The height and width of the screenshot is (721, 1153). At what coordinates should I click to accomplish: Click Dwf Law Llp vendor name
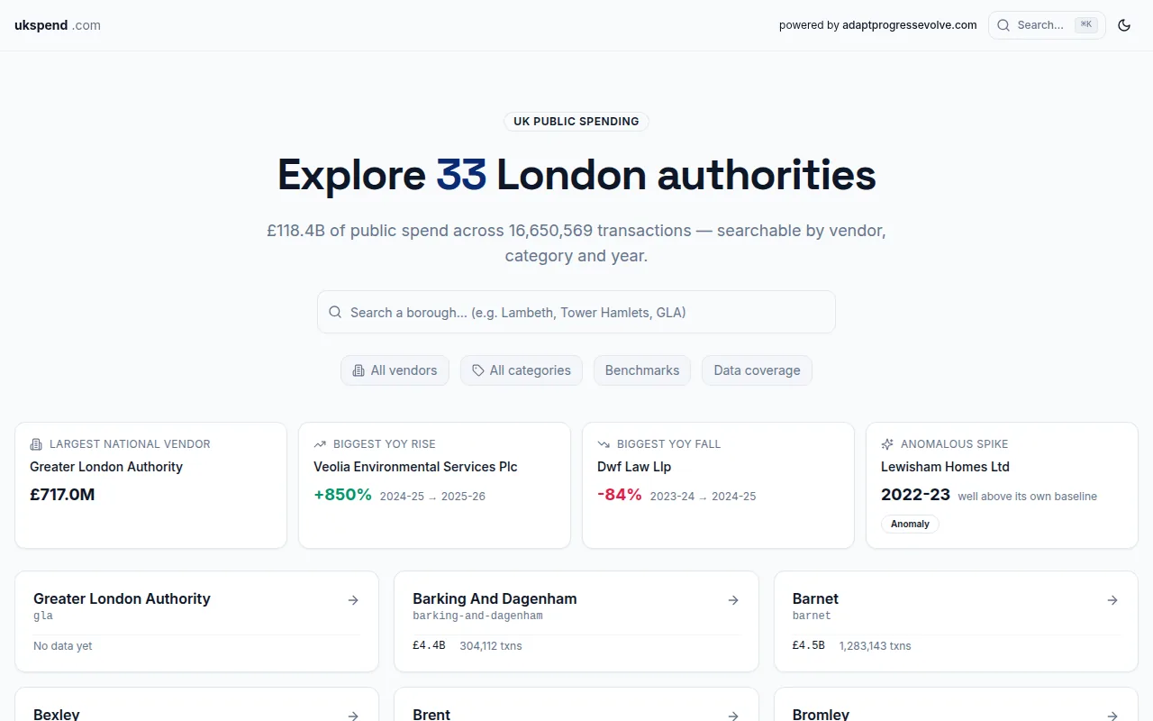(634, 467)
